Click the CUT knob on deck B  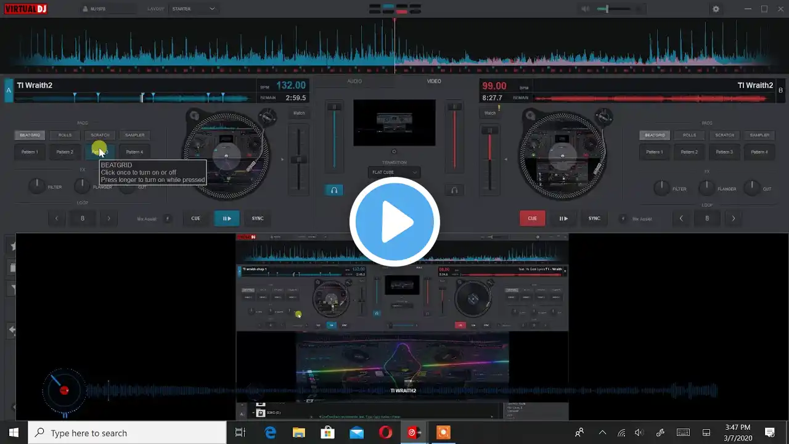(751, 188)
